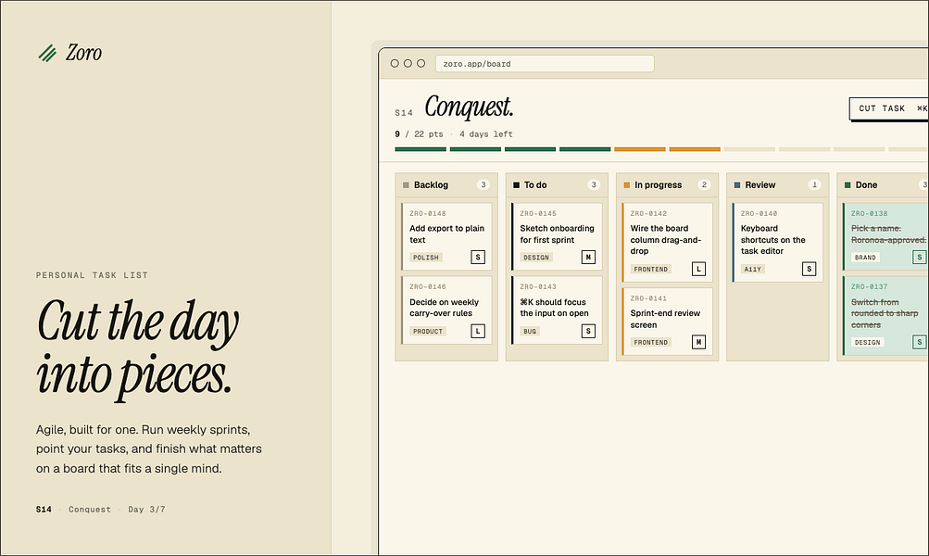Click the grey Backlog status square
The height and width of the screenshot is (556, 929).
click(x=406, y=185)
